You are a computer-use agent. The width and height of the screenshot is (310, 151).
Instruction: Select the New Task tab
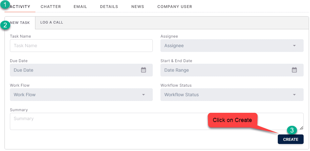20,23
